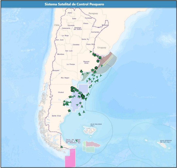Select the 'Río Negro' province label
This screenshot has width=177, height=168.
click(65, 78)
